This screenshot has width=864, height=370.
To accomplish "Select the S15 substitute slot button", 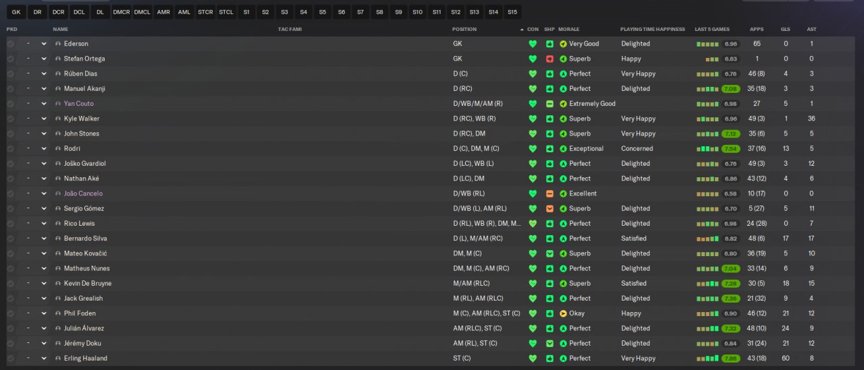I will (512, 12).
